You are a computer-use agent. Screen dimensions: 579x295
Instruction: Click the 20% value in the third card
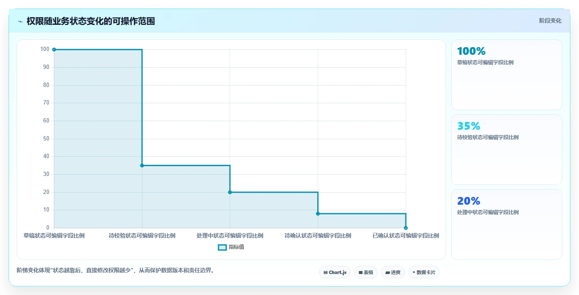pos(469,201)
